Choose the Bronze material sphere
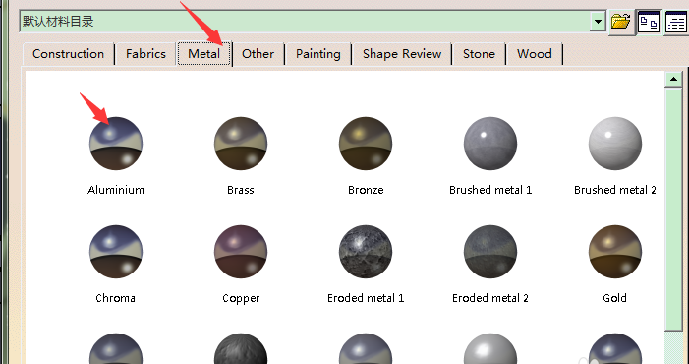689x364 pixels. pos(366,144)
